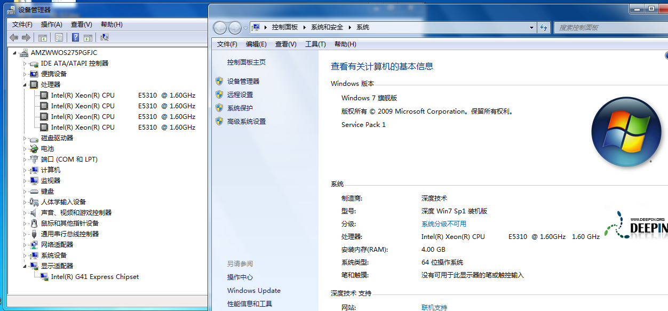Click the shield icon beside 系统保护
Viewport: 668px width, 311px height.
[x=219, y=108]
